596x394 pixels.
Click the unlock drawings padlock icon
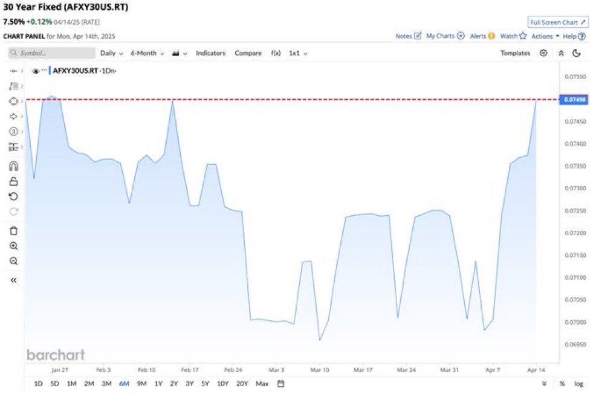(13, 181)
